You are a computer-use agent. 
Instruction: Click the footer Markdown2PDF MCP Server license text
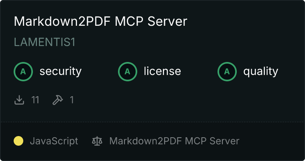[x=174, y=141]
